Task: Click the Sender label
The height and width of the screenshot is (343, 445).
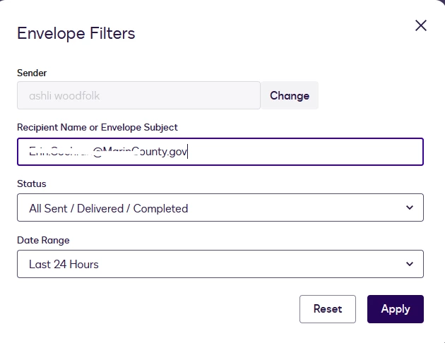Action: pyautogui.click(x=32, y=73)
